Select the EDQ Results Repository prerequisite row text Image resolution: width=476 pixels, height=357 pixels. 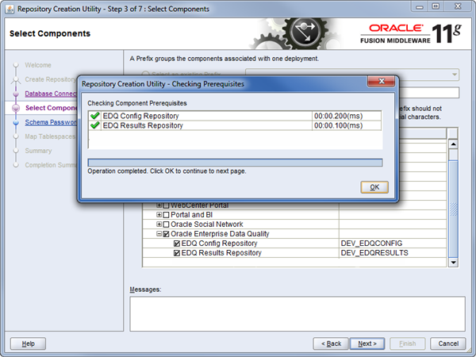tap(143, 125)
